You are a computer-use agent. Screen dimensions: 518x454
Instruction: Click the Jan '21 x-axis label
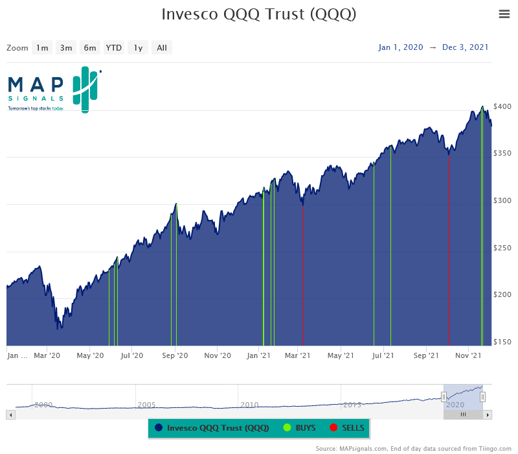258,355
